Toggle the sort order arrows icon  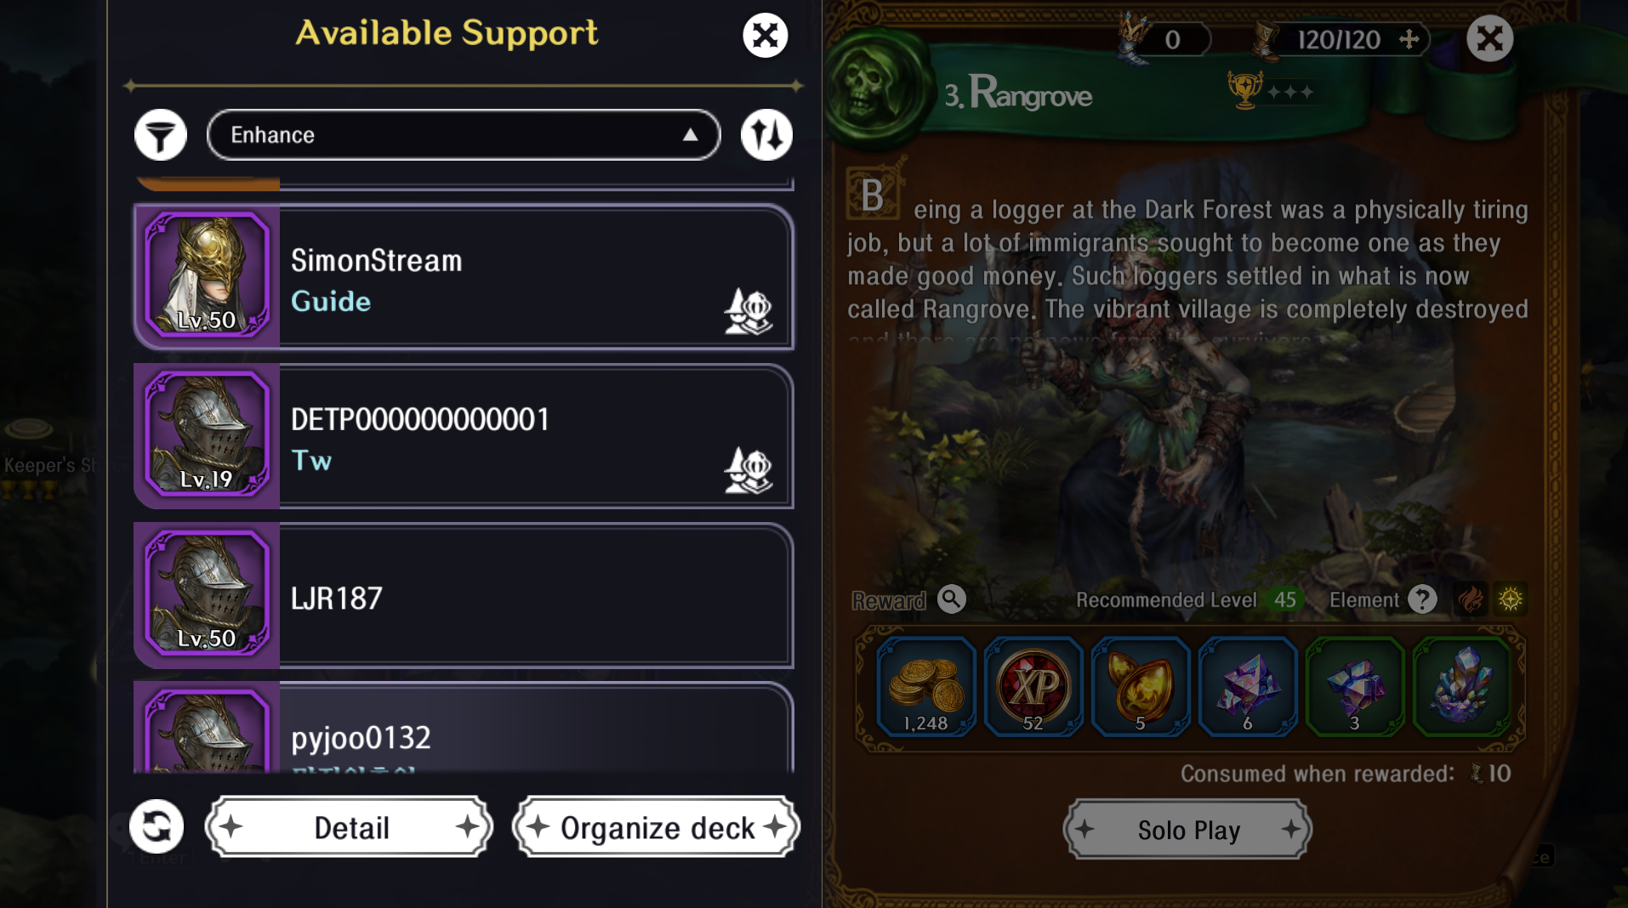click(766, 134)
